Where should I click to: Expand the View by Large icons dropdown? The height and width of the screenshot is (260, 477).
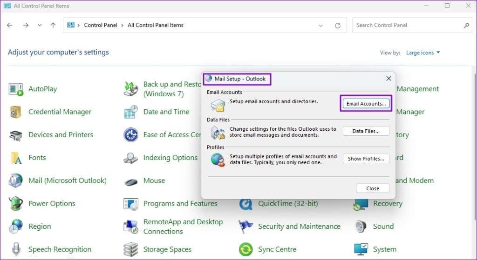point(423,53)
